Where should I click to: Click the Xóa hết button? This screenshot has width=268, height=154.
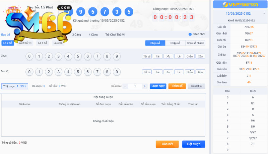[x=167, y=144]
